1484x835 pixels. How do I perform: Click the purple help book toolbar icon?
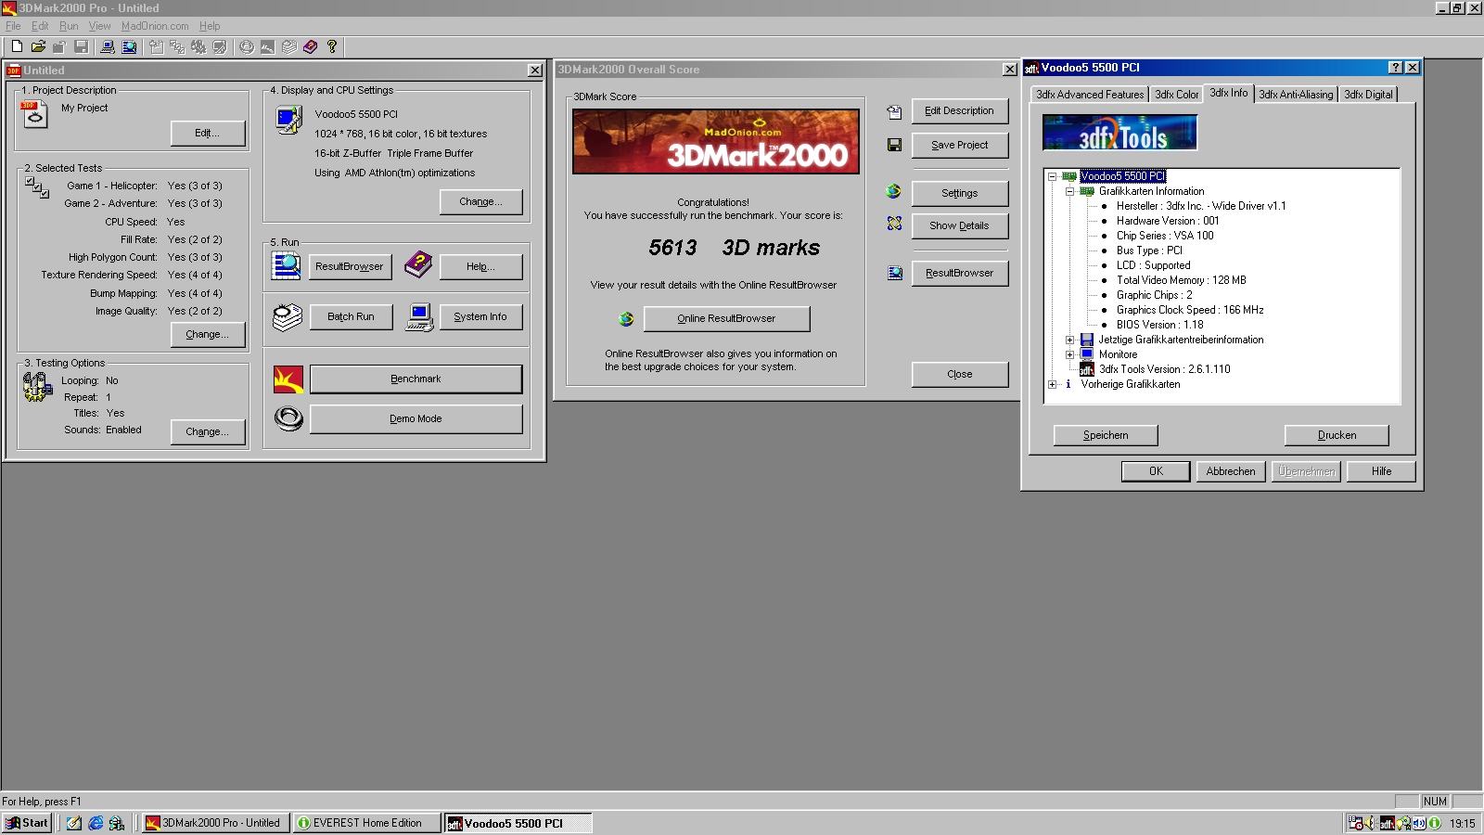(x=310, y=46)
